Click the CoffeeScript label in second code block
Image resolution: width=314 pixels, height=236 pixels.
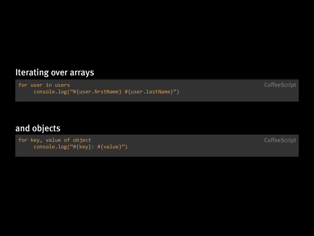280,140
